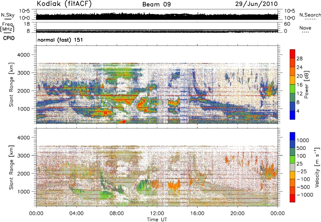Click the '4' value on power color bar
Viewport: 321px width, 222px height.
click(x=298, y=111)
